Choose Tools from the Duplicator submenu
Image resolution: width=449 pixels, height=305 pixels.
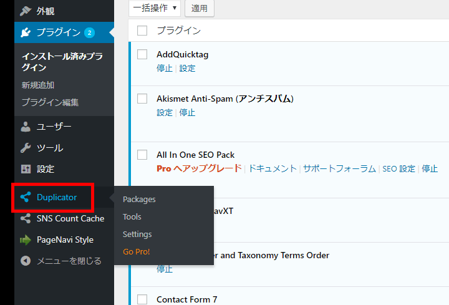coord(132,217)
